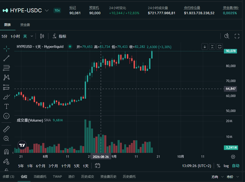Click the TradingView logo
The image size is (245, 182).
pos(22,145)
